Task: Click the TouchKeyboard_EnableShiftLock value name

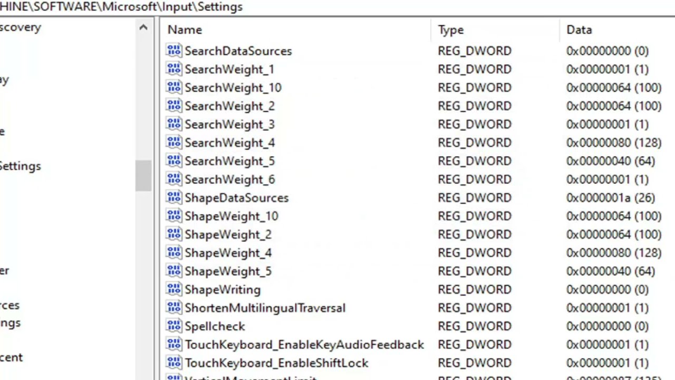Action: coord(276,363)
